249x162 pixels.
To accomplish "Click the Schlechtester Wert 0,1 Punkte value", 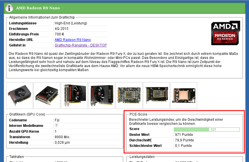I will (183, 146).
